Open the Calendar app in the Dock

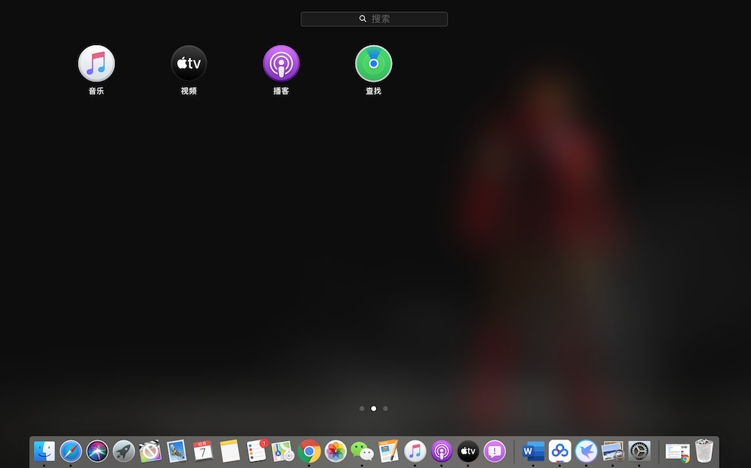tap(203, 451)
